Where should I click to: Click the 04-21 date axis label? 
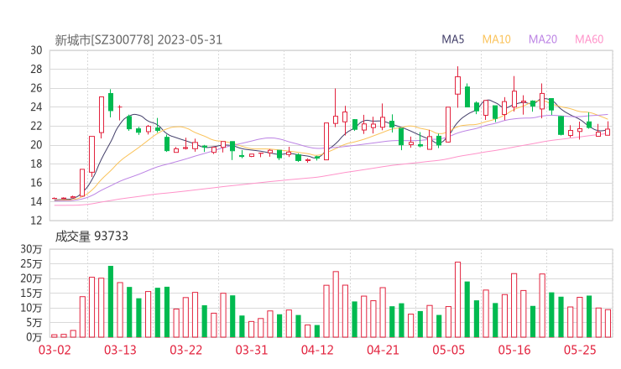pos(383,350)
